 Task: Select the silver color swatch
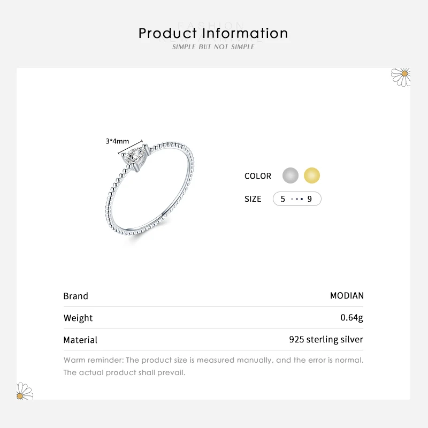tap(291, 175)
